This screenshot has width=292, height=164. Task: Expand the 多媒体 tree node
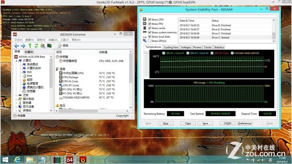pyautogui.click(x=16, y=110)
